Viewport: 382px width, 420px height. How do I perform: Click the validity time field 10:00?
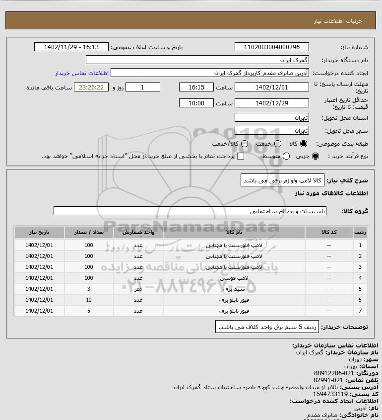click(x=196, y=103)
